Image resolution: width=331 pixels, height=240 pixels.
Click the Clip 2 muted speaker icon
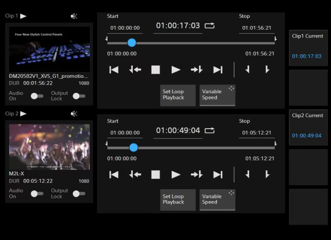[x=74, y=114]
